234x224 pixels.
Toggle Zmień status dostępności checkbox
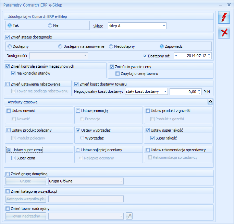[x=8, y=37]
